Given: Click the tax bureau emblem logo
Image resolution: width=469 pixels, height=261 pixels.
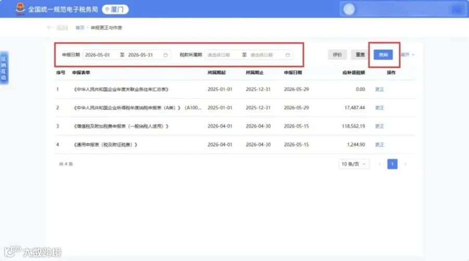Looking at the screenshot, I should coord(20,9).
